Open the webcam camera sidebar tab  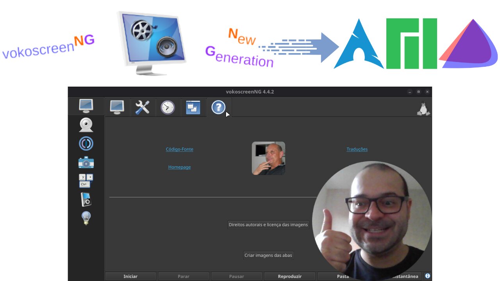[x=86, y=125]
